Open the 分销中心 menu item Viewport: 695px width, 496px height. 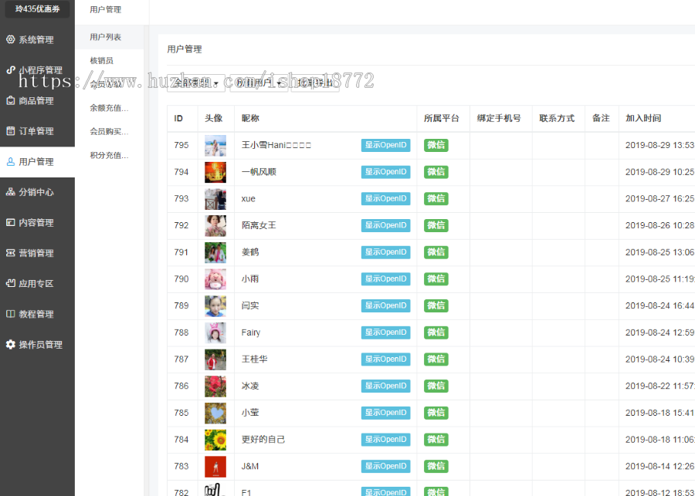coord(37,192)
